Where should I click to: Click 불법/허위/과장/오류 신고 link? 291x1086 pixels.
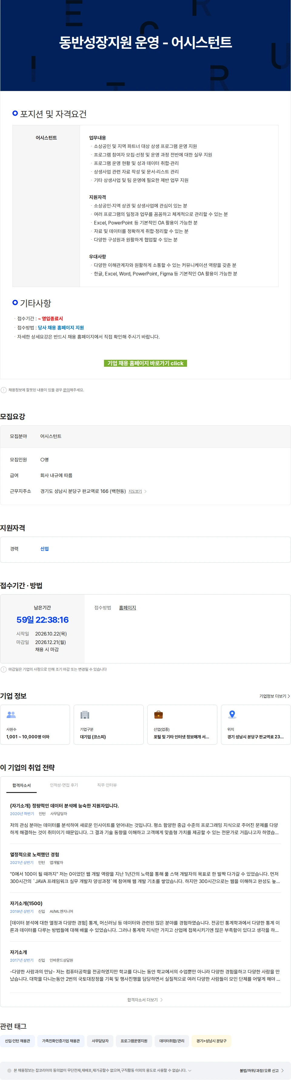262,1071
